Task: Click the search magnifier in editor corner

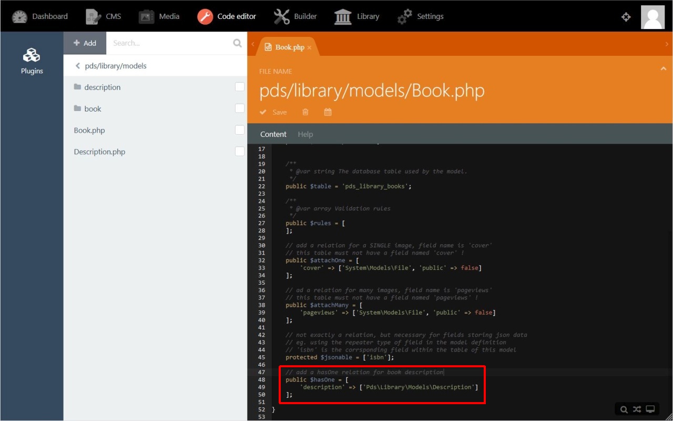Action: pyautogui.click(x=624, y=409)
